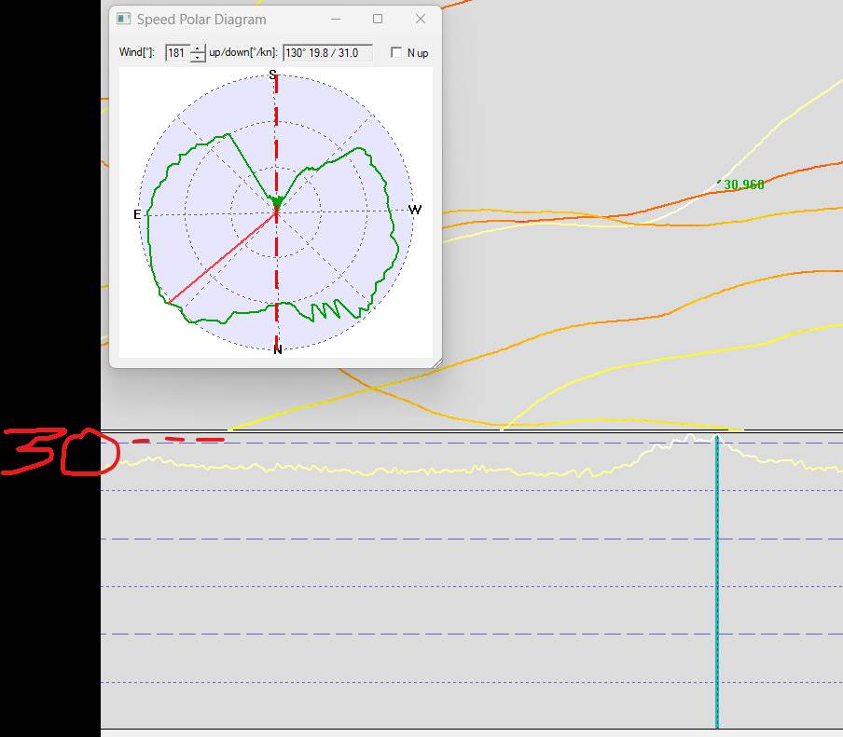Viewport: 843px width, 737px height.
Task: Click the green wind arrow at polar center
Action: point(276,202)
